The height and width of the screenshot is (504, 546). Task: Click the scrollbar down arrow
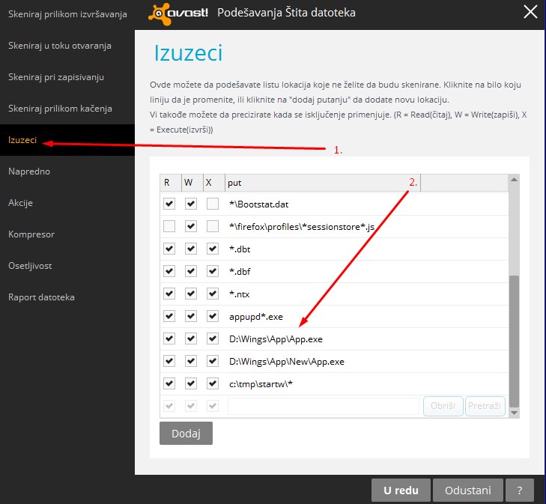point(514,412)
